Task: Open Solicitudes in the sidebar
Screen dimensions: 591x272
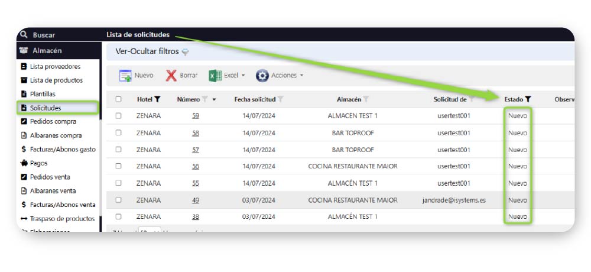Action: (46, 108)
